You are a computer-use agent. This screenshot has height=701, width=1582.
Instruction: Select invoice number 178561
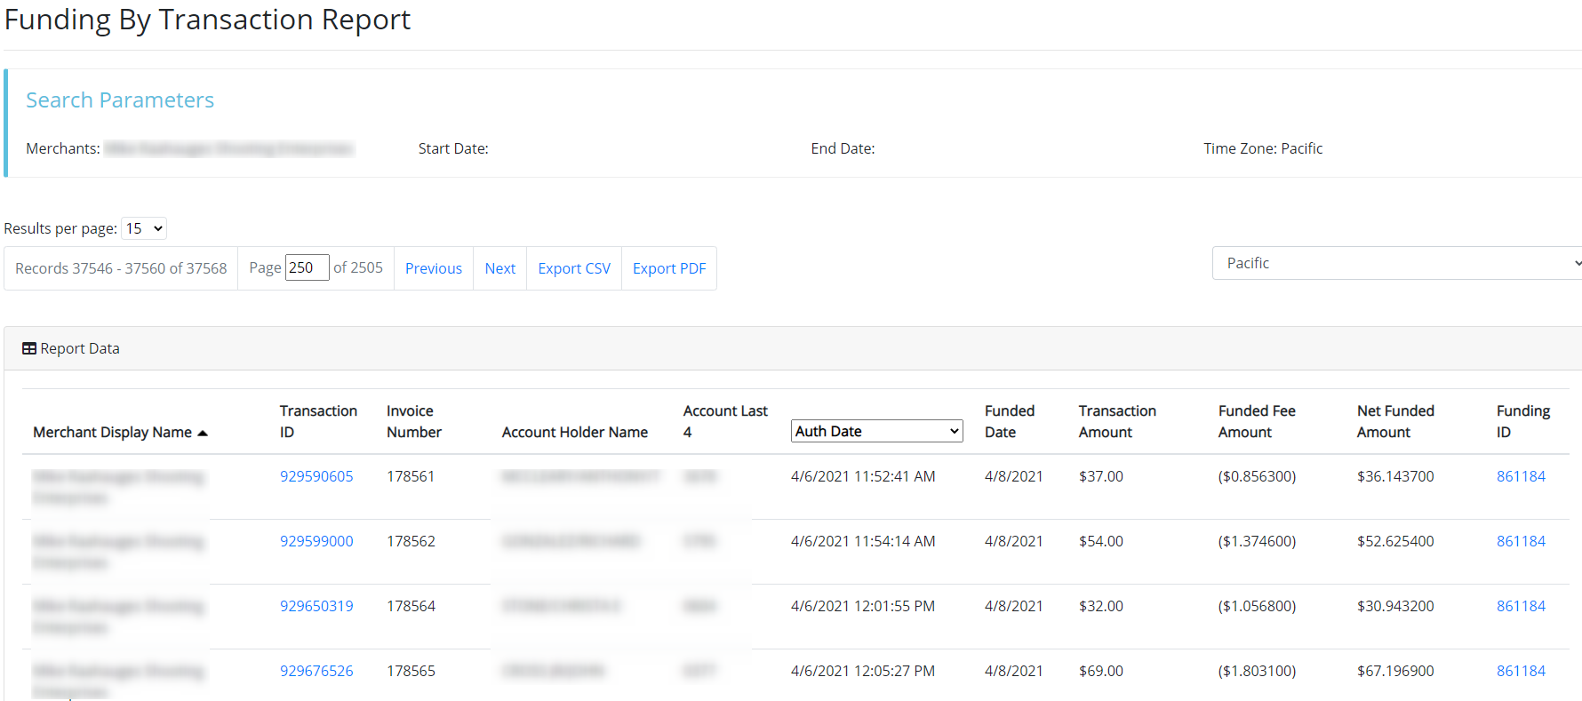coord(411,476)
